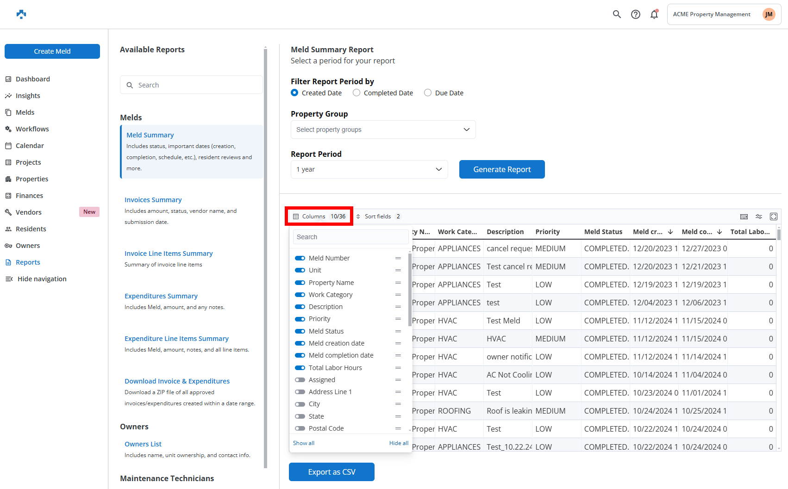
Task: Open the keyboard shortcuts icon above the table
Action: click(744, 216)
